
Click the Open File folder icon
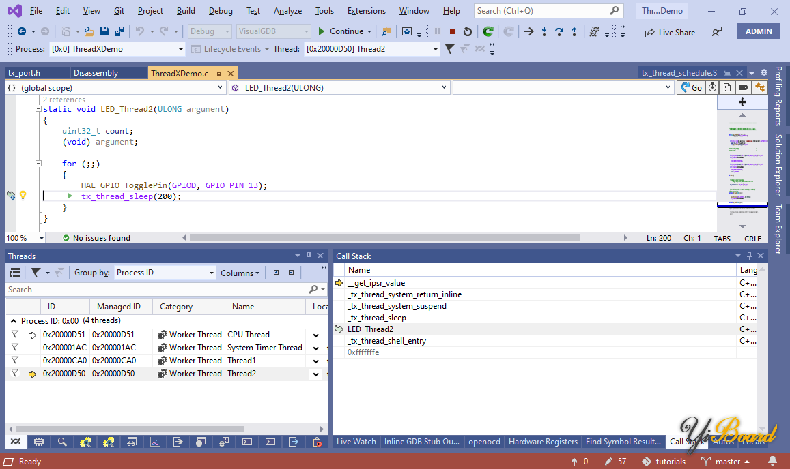coord(89,31)
